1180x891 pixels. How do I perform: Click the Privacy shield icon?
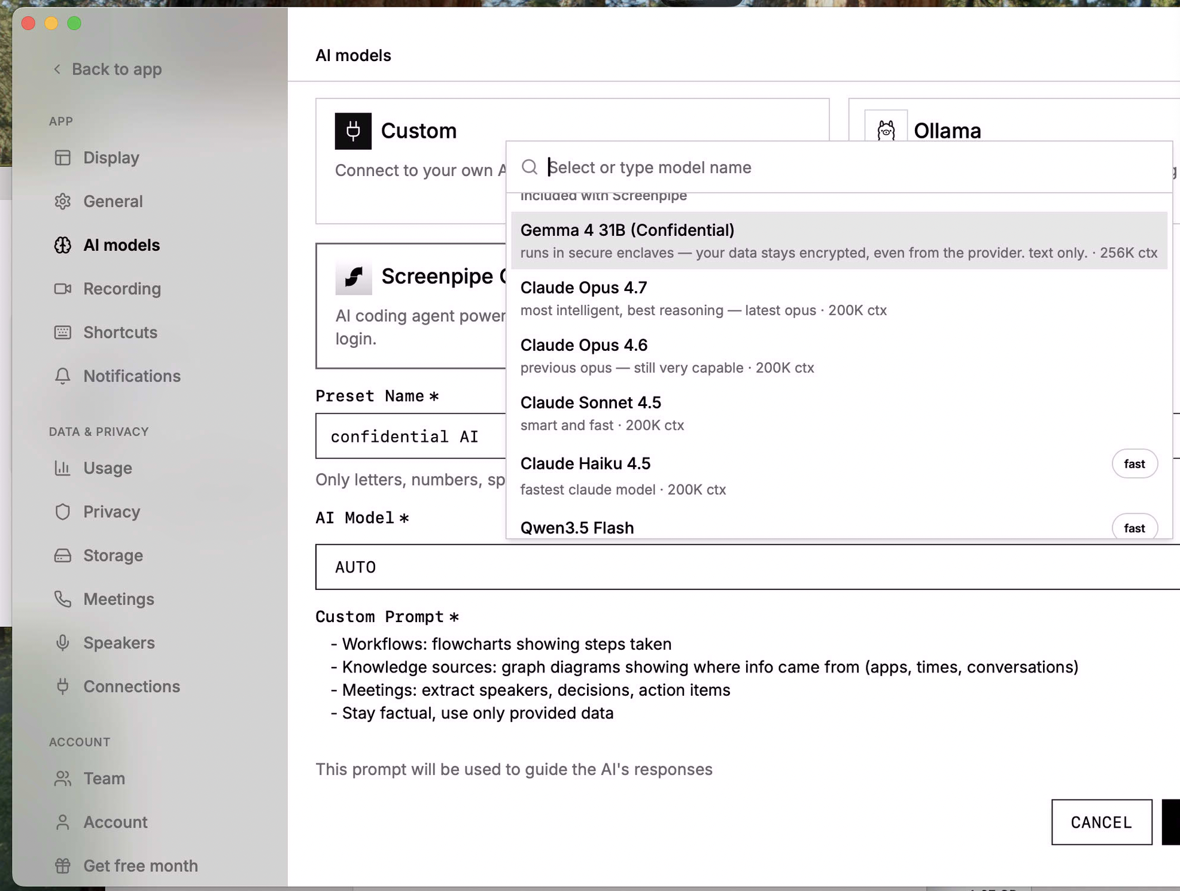click(62, 512)
